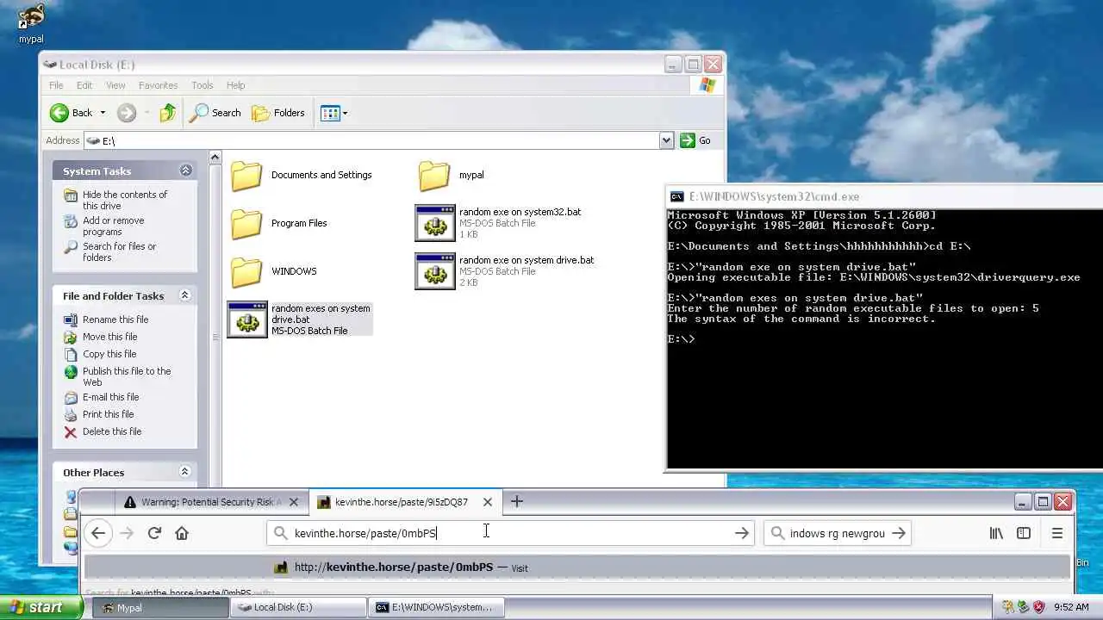Open the Tools menu in Explorer

(203, 85)
